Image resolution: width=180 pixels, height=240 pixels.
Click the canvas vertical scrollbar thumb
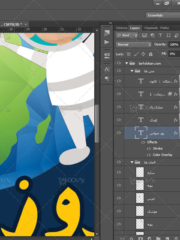[x=97, y=124]
